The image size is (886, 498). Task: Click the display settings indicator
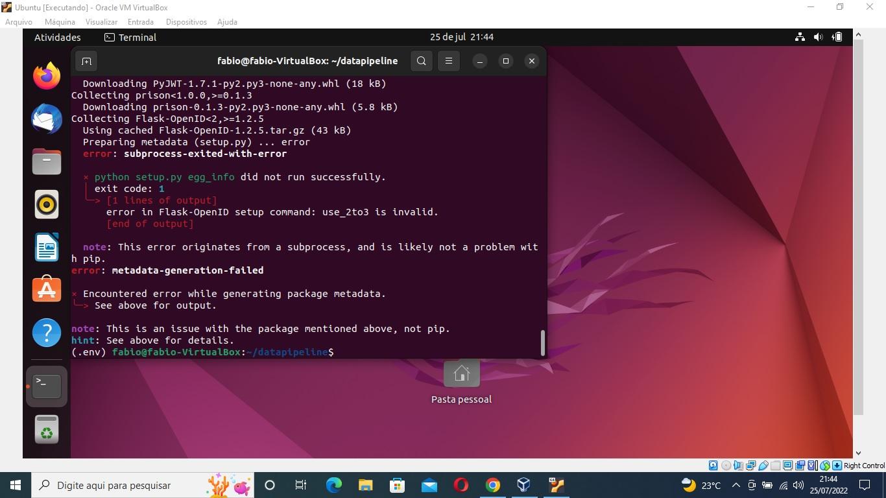point(787,466)
